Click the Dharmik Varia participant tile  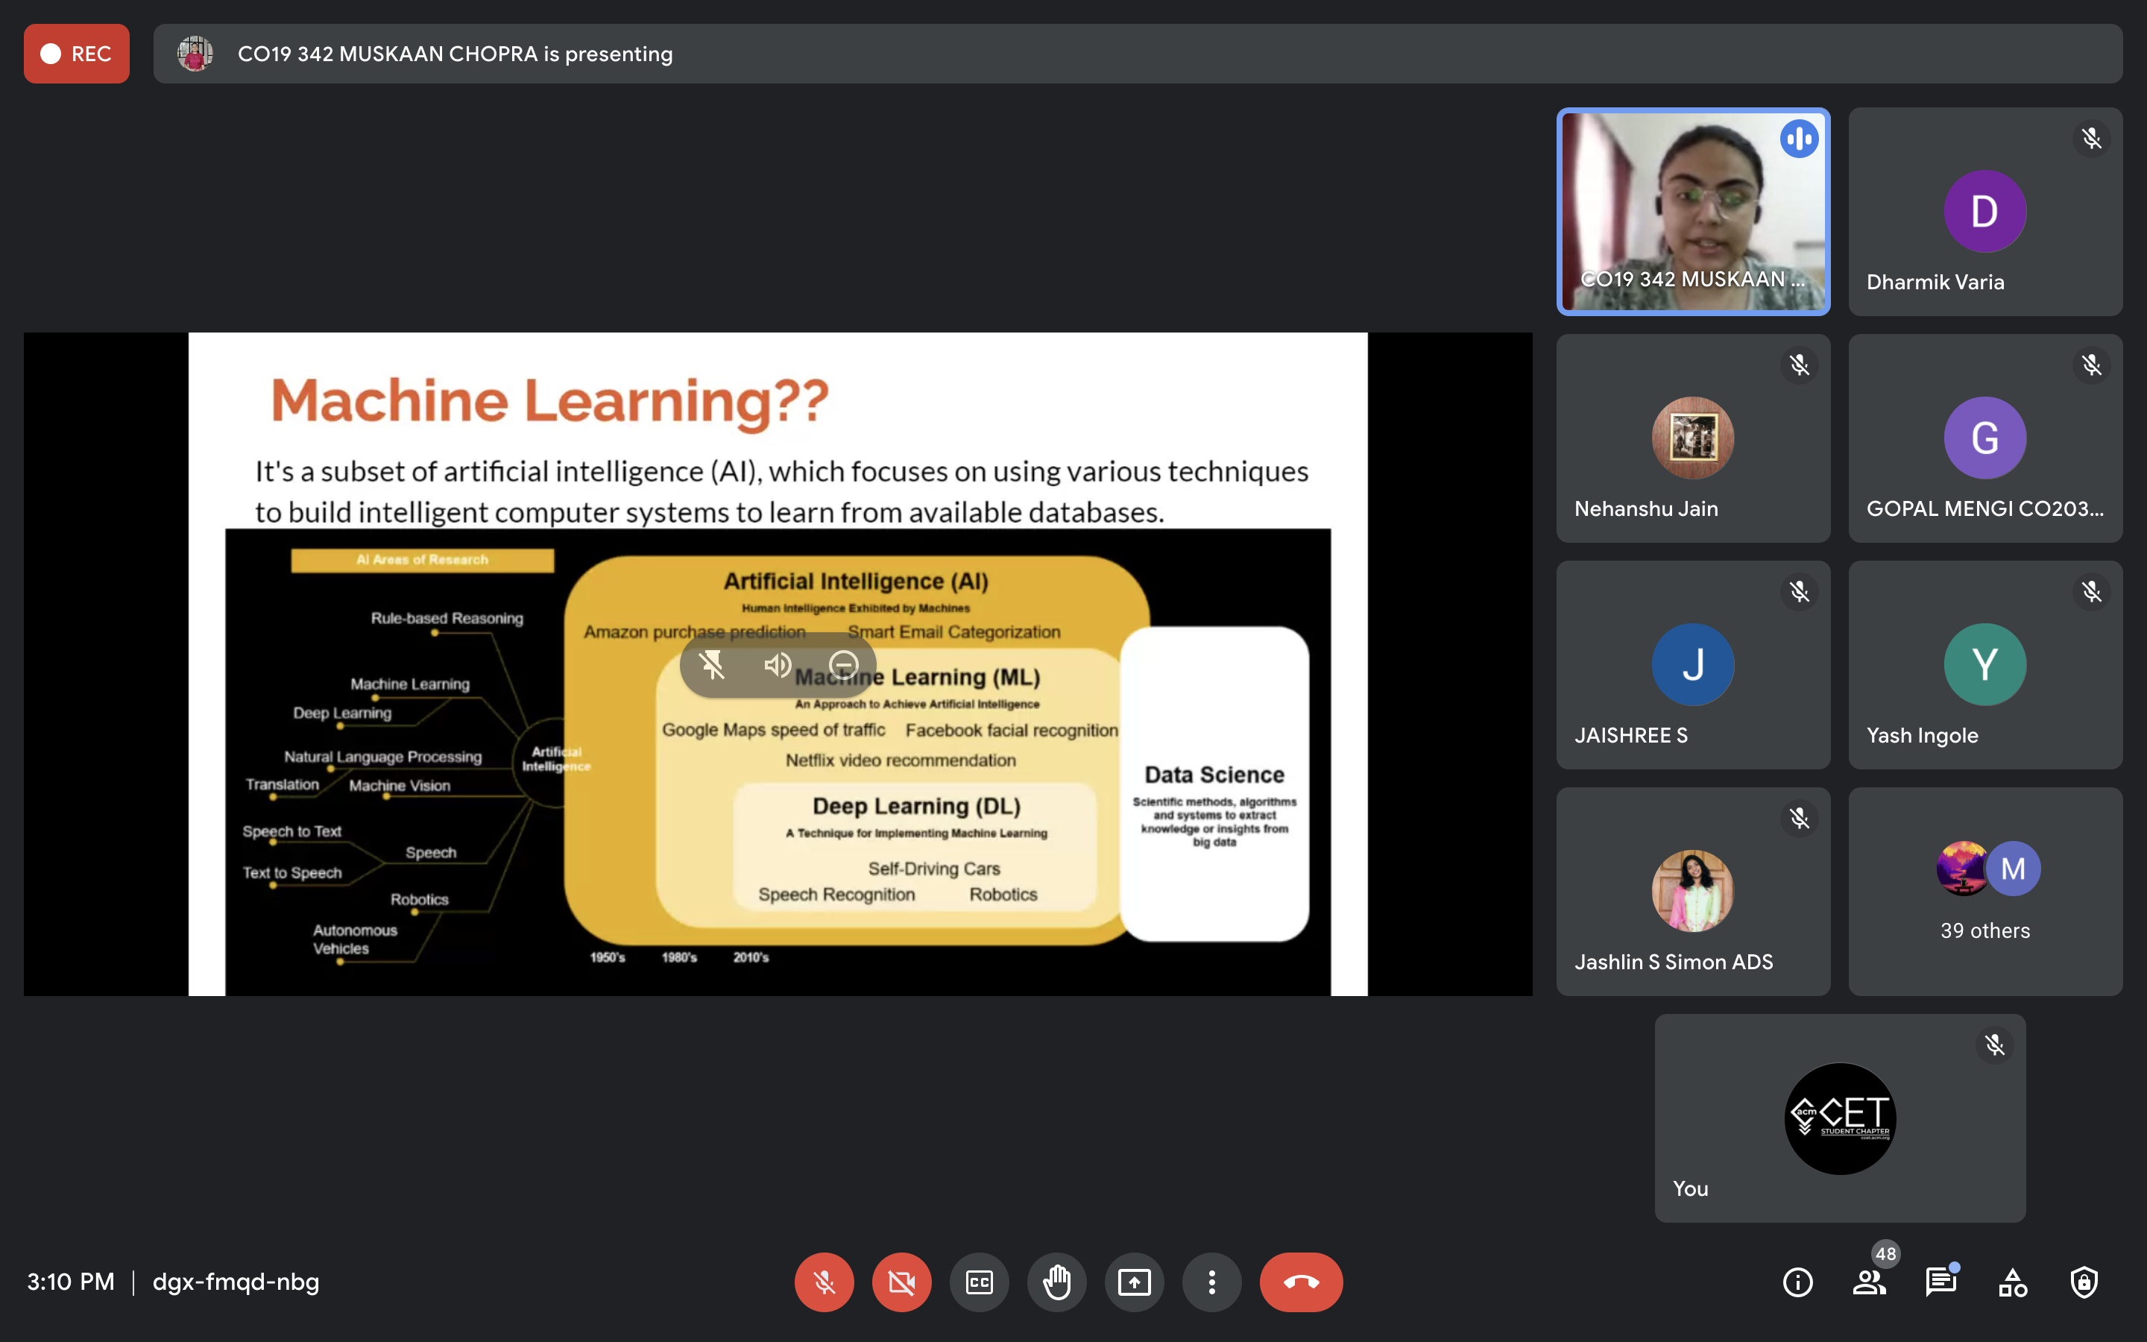pos(1984,211)
